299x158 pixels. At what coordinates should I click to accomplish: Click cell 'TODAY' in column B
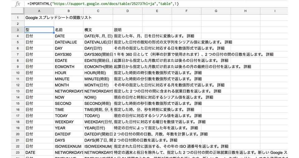[x=69, y=116]
